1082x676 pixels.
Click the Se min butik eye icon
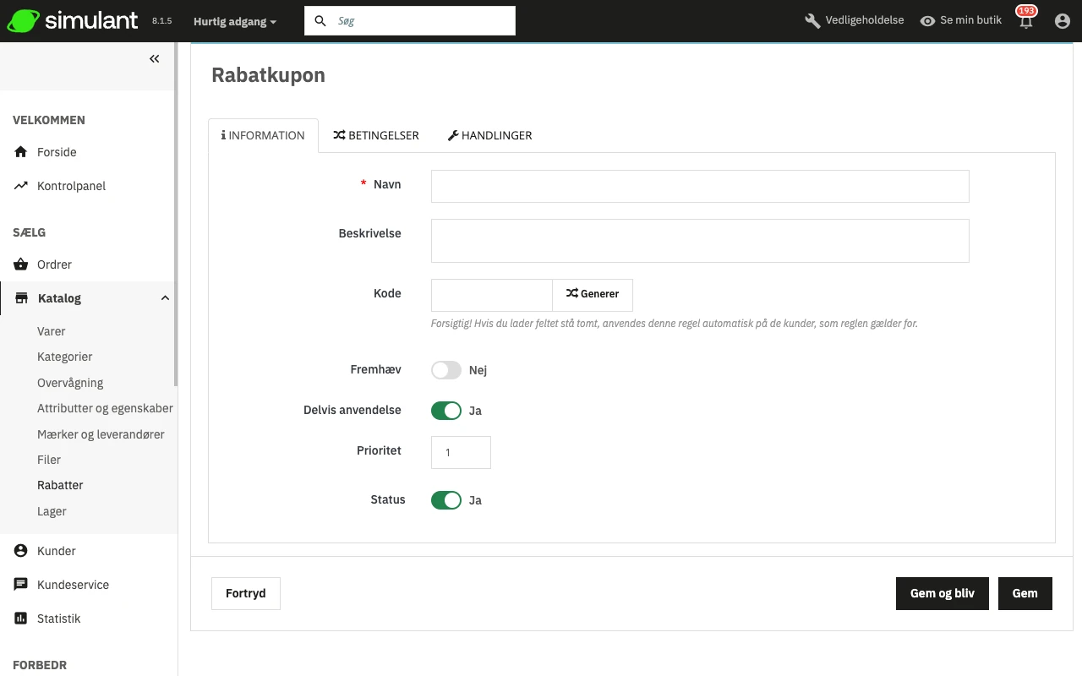(927, 21)
